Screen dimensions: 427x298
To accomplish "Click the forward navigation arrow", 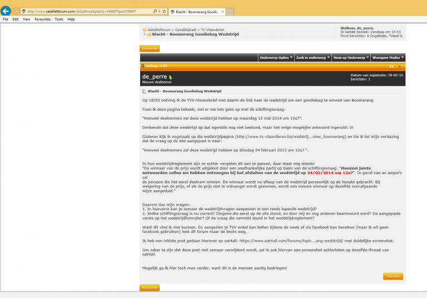I will click(16, 11).
